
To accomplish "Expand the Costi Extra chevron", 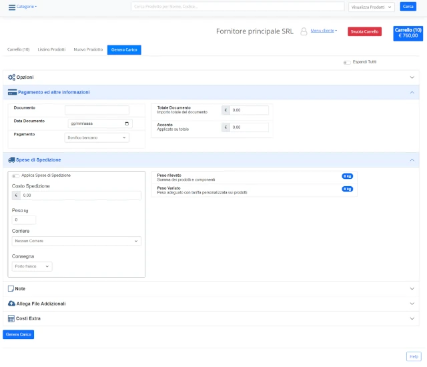I will pos(412,318).
